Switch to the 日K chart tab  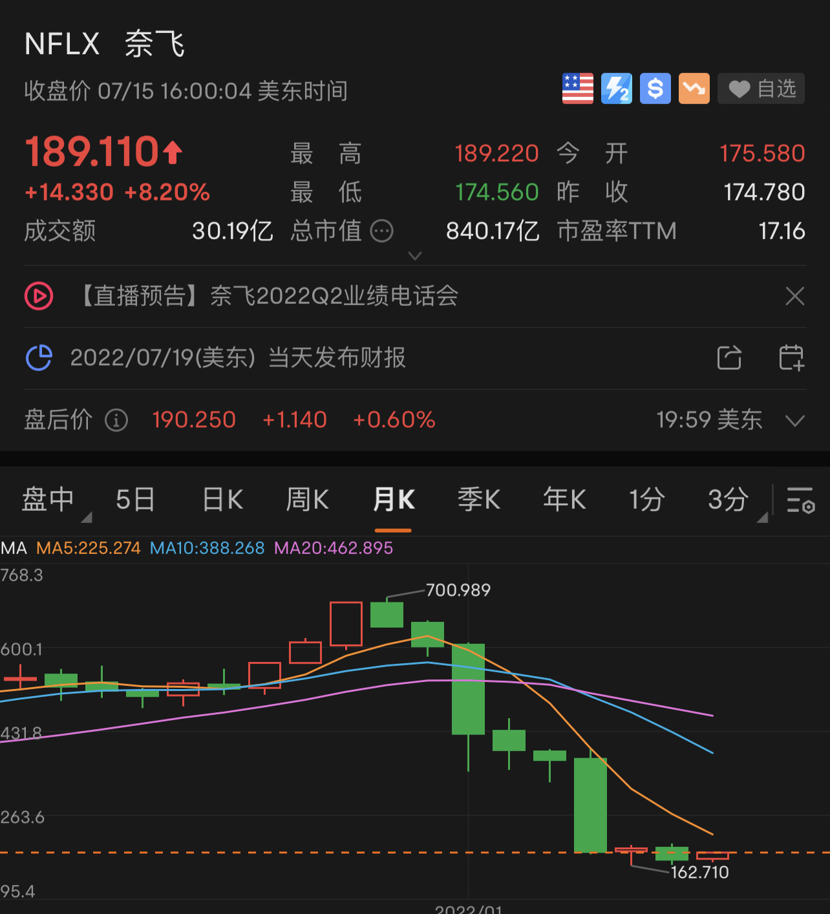coord(222,500)
